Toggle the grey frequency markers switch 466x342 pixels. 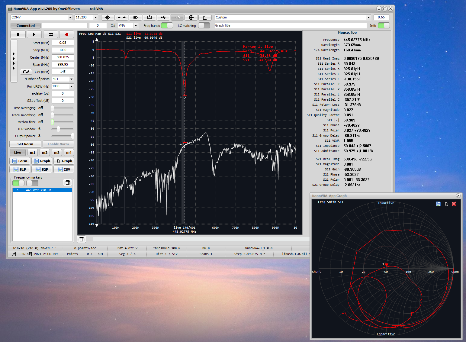click(32, 183)
